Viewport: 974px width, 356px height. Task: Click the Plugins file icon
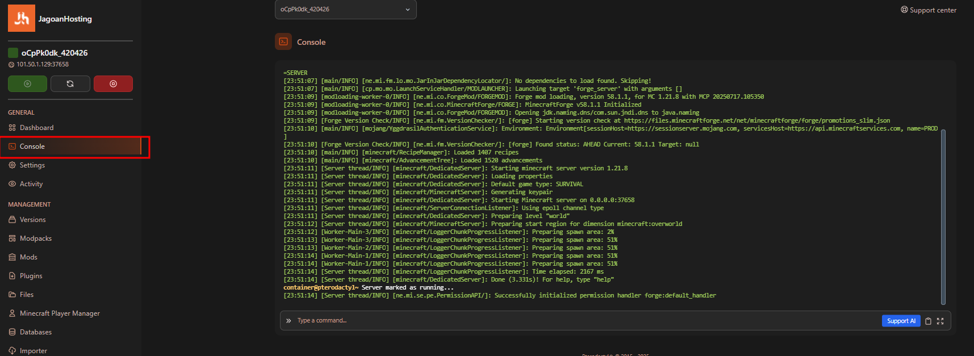(x=12, y=276)
